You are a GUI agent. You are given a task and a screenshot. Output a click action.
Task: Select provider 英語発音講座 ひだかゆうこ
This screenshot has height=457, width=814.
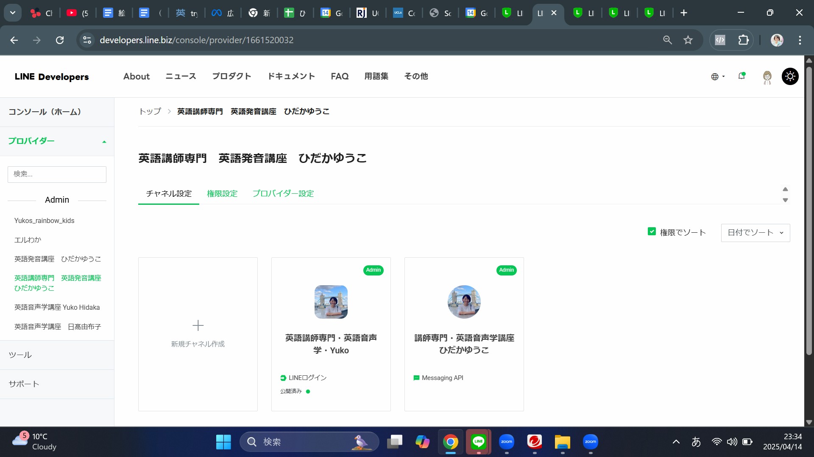click(x=58, y=259)
